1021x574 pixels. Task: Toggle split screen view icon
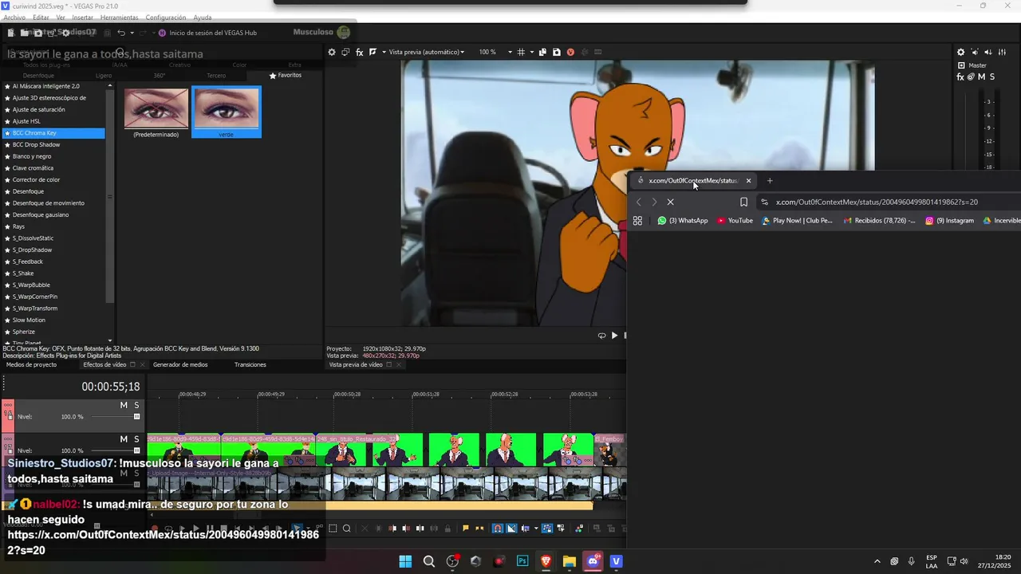tap(373, 52)
